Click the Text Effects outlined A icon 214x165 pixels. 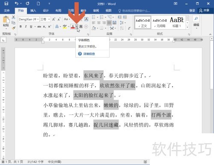57,27
